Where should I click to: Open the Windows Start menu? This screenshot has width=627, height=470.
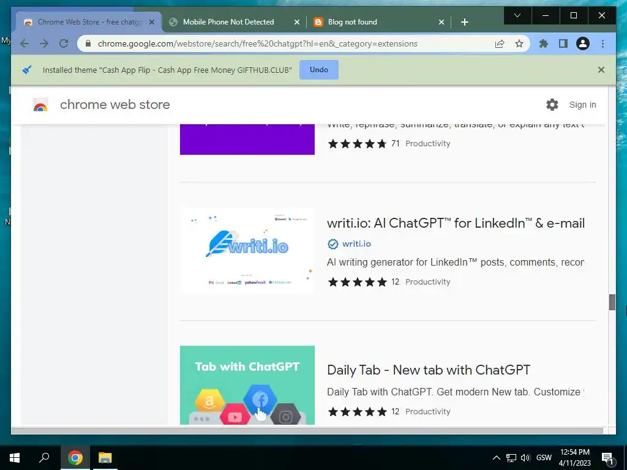tap(15, 458)
